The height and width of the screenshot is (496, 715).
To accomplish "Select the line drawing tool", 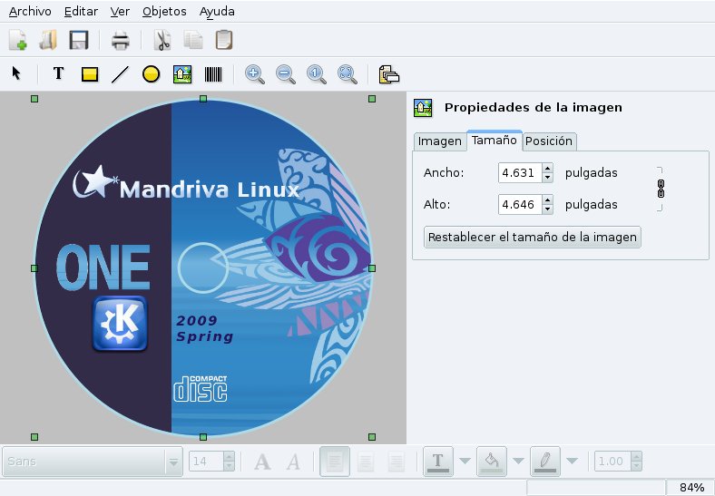I will pyautogui.click(x=120, y=73).
